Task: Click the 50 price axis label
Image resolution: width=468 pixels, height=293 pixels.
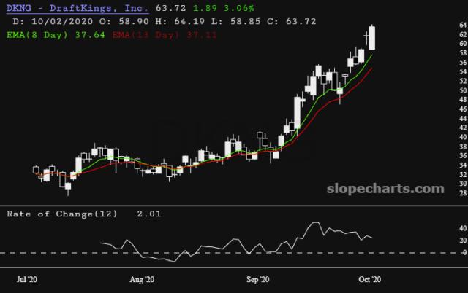Action: click(x=442, y=91)
